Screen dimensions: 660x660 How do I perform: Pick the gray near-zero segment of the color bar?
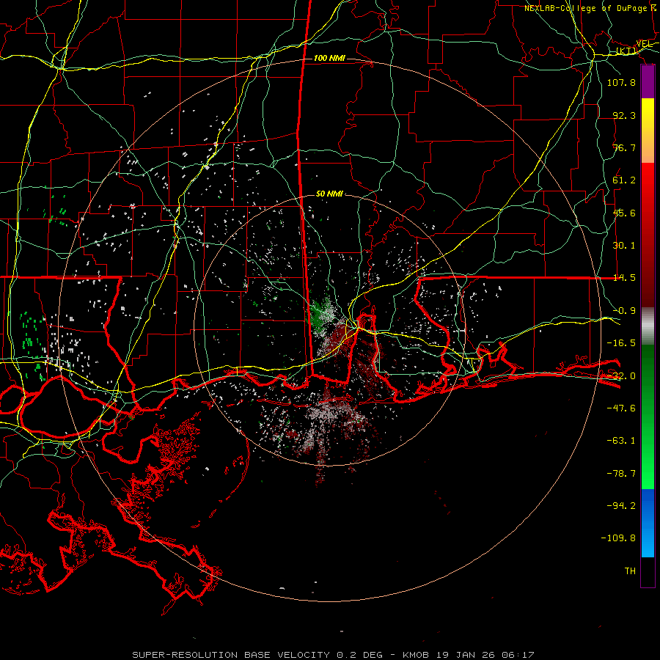(648, 326)
